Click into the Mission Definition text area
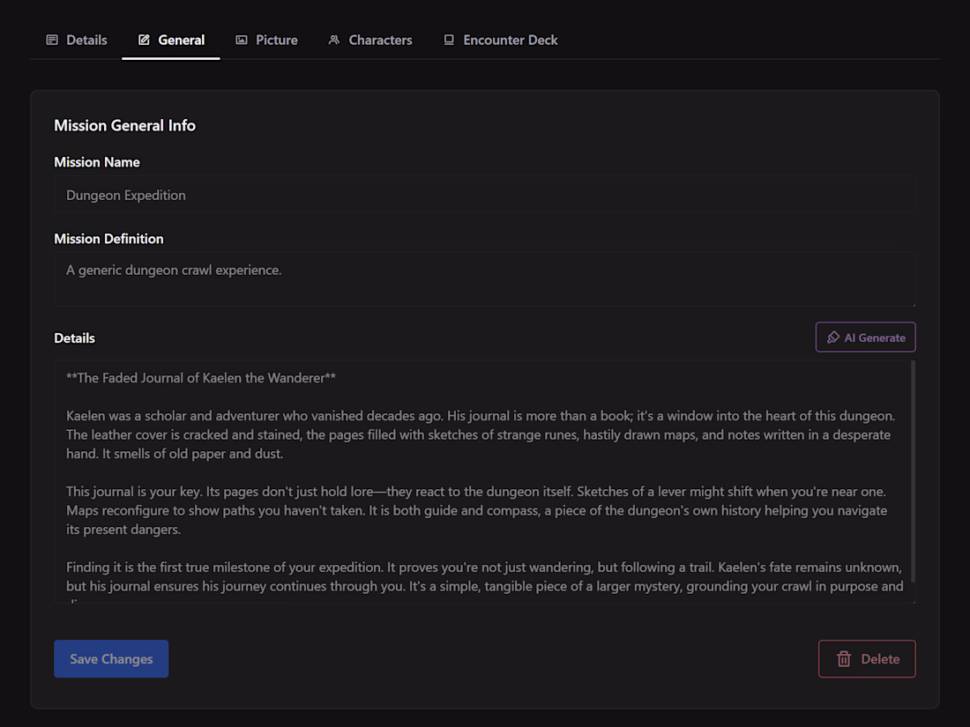 [x=484, y=279]
